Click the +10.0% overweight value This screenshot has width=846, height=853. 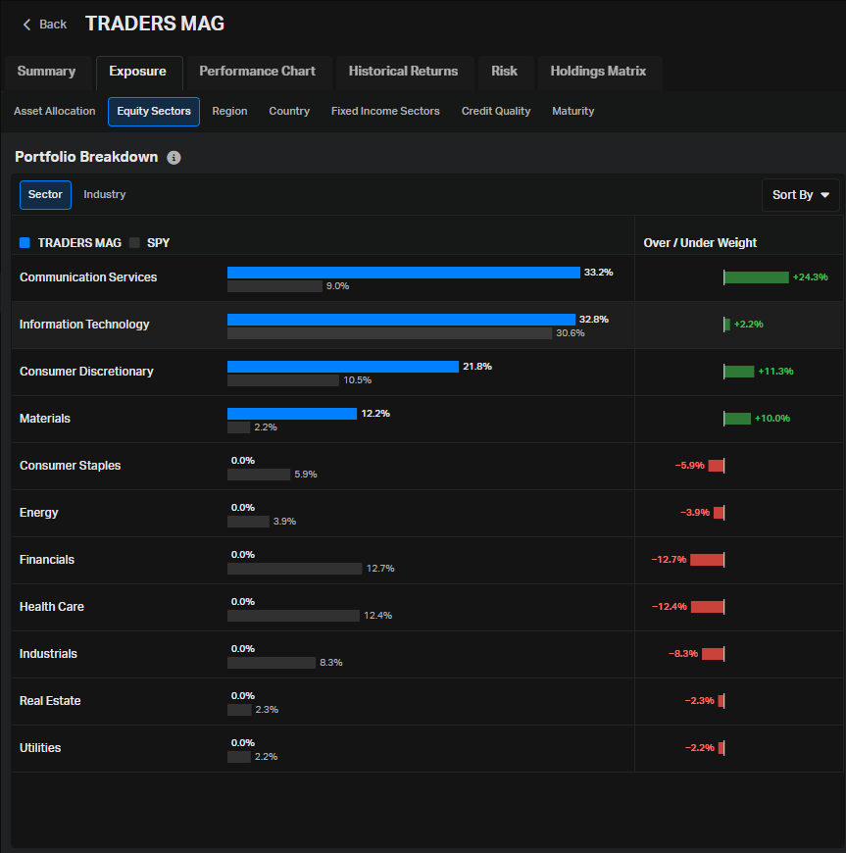tap(772, 419)
